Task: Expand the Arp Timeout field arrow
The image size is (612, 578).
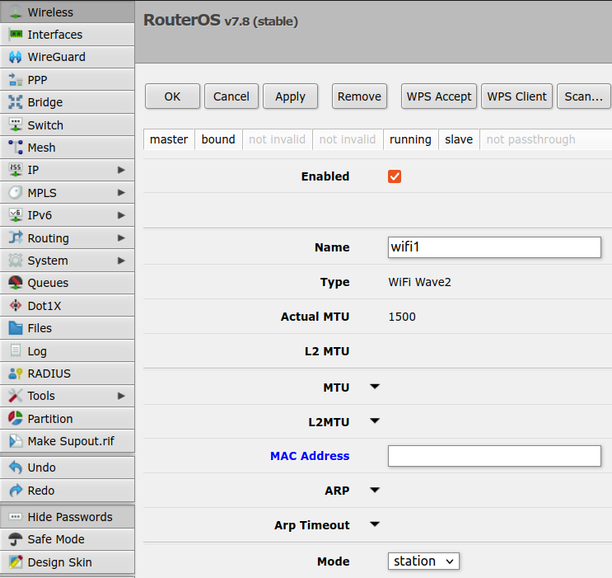Action: [x=375, y=524]
